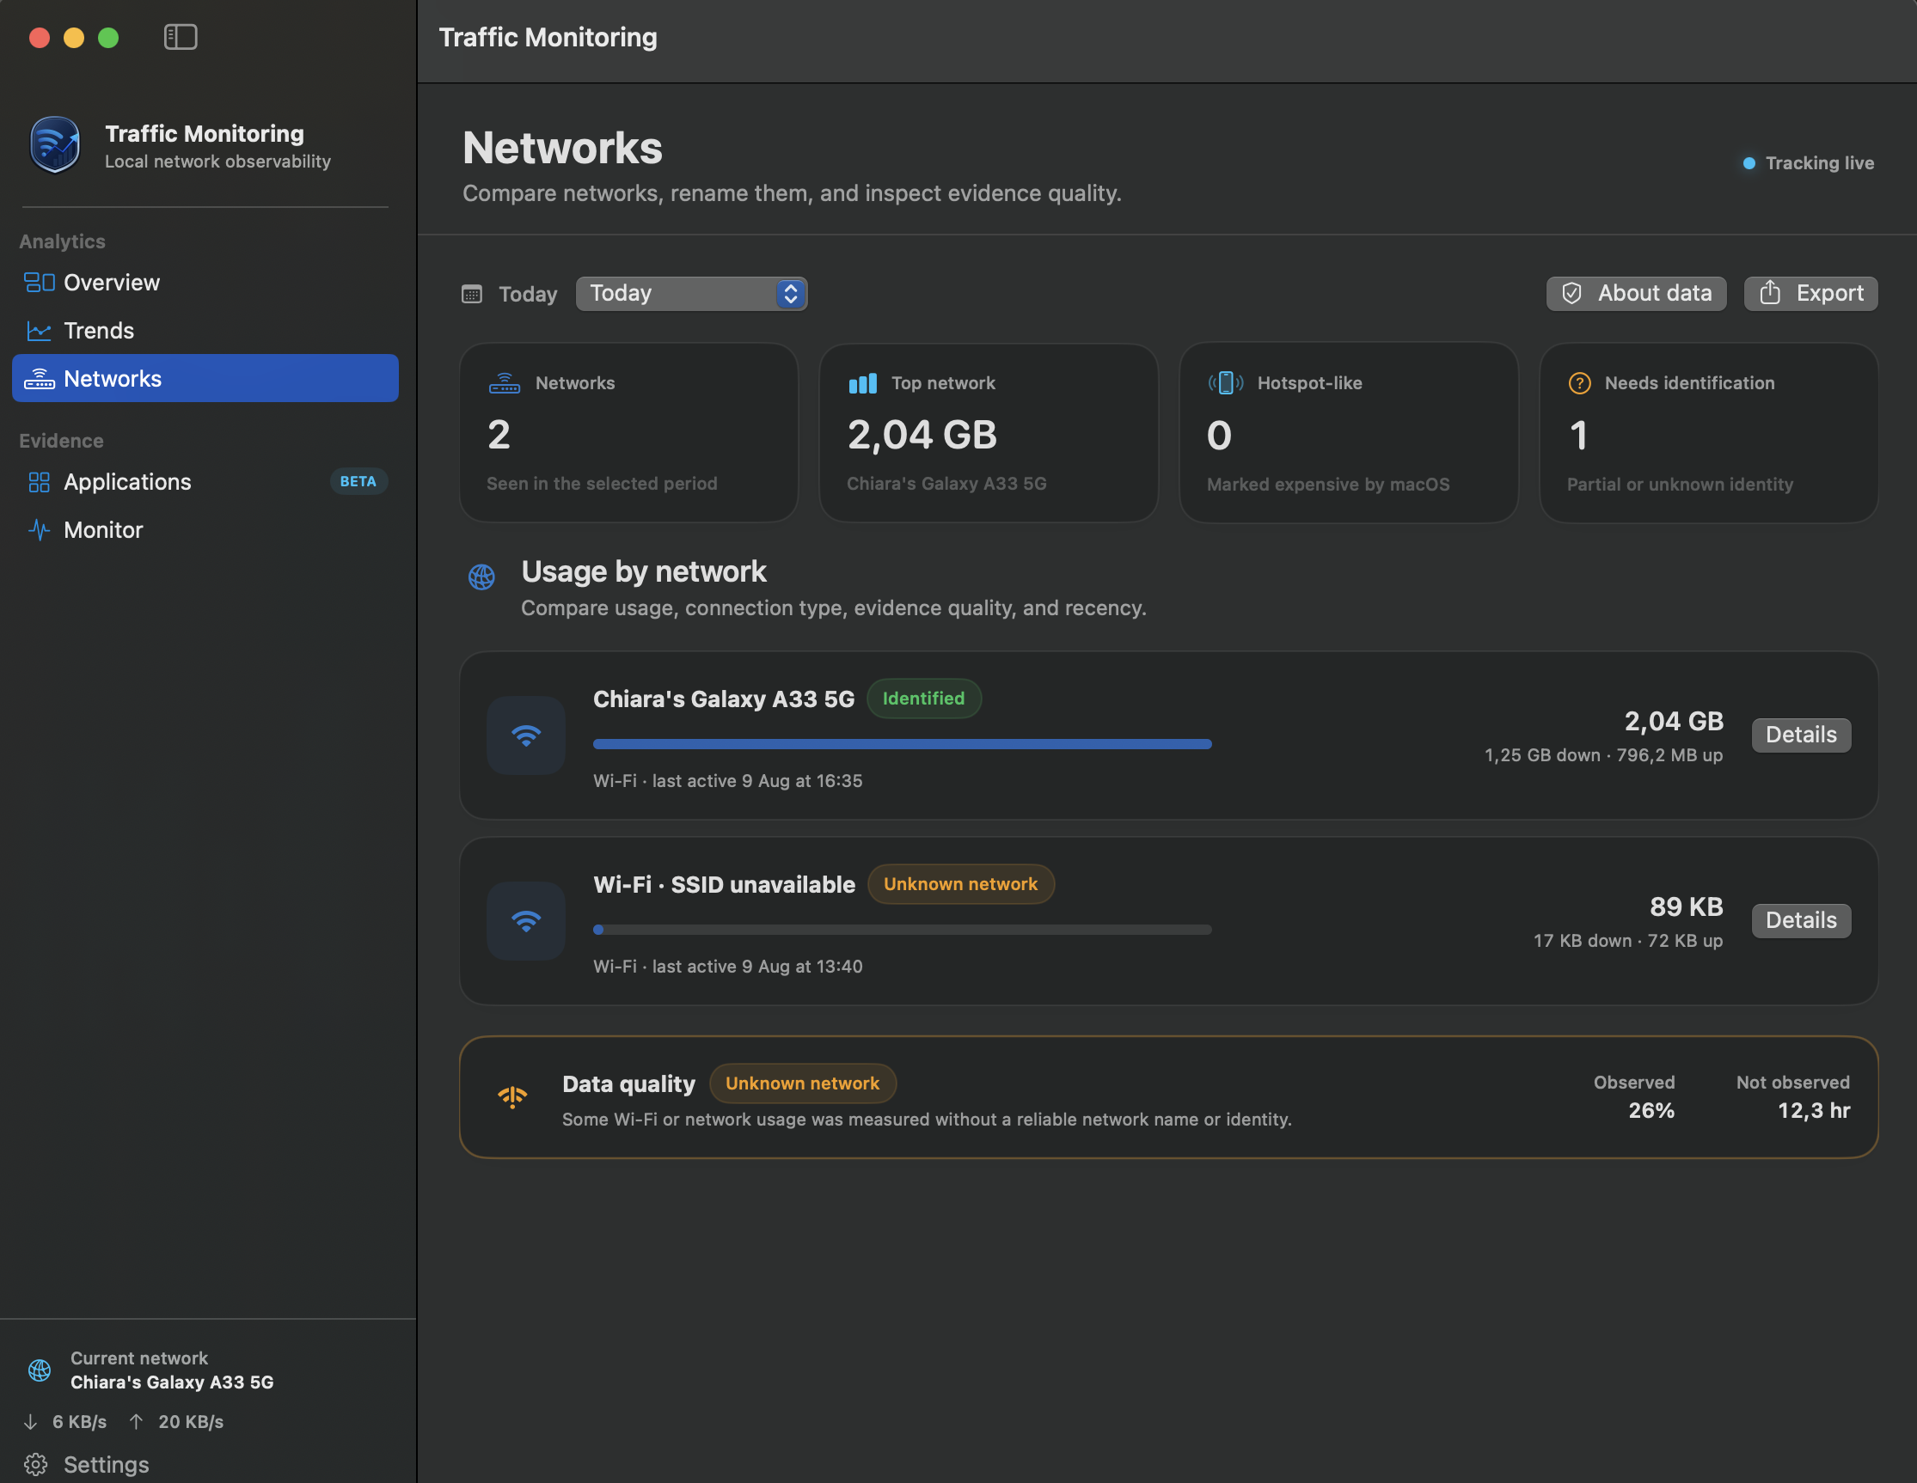Click SSID unavailable usage progress bar
The height and width of the screenshot is (1483, 1917).
point(903,930)
